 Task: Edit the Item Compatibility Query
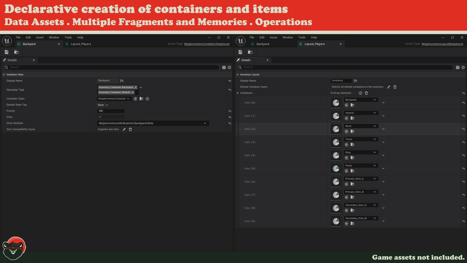point(124,129)
